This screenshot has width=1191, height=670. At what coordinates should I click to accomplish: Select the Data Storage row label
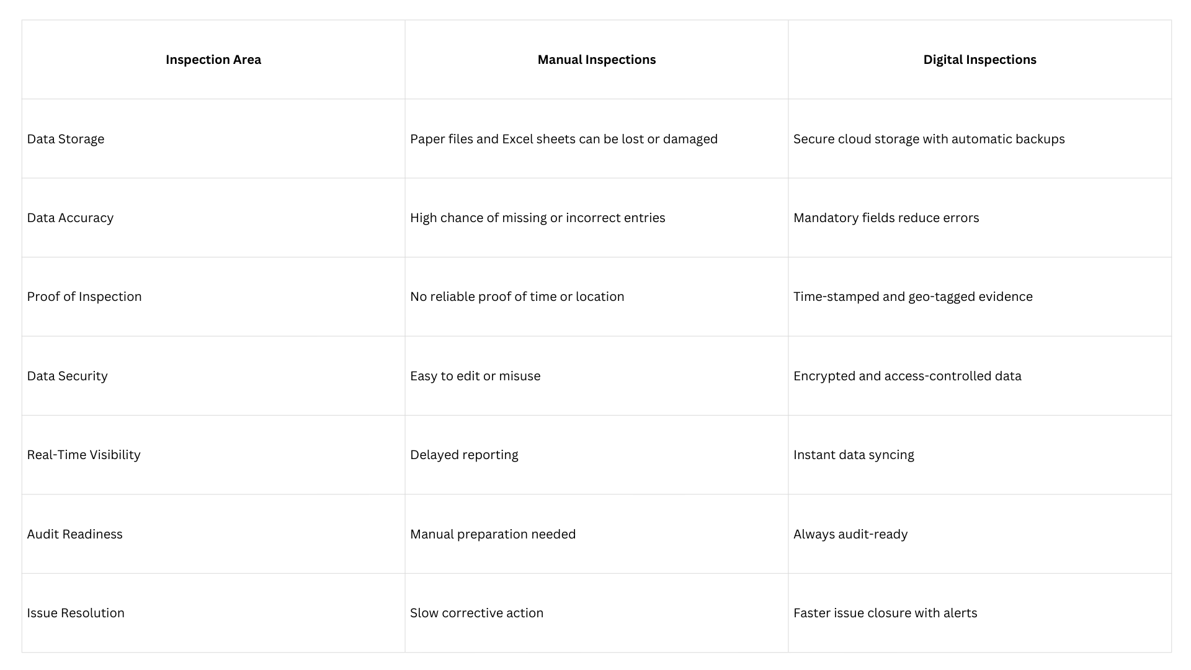click(66, 139)
